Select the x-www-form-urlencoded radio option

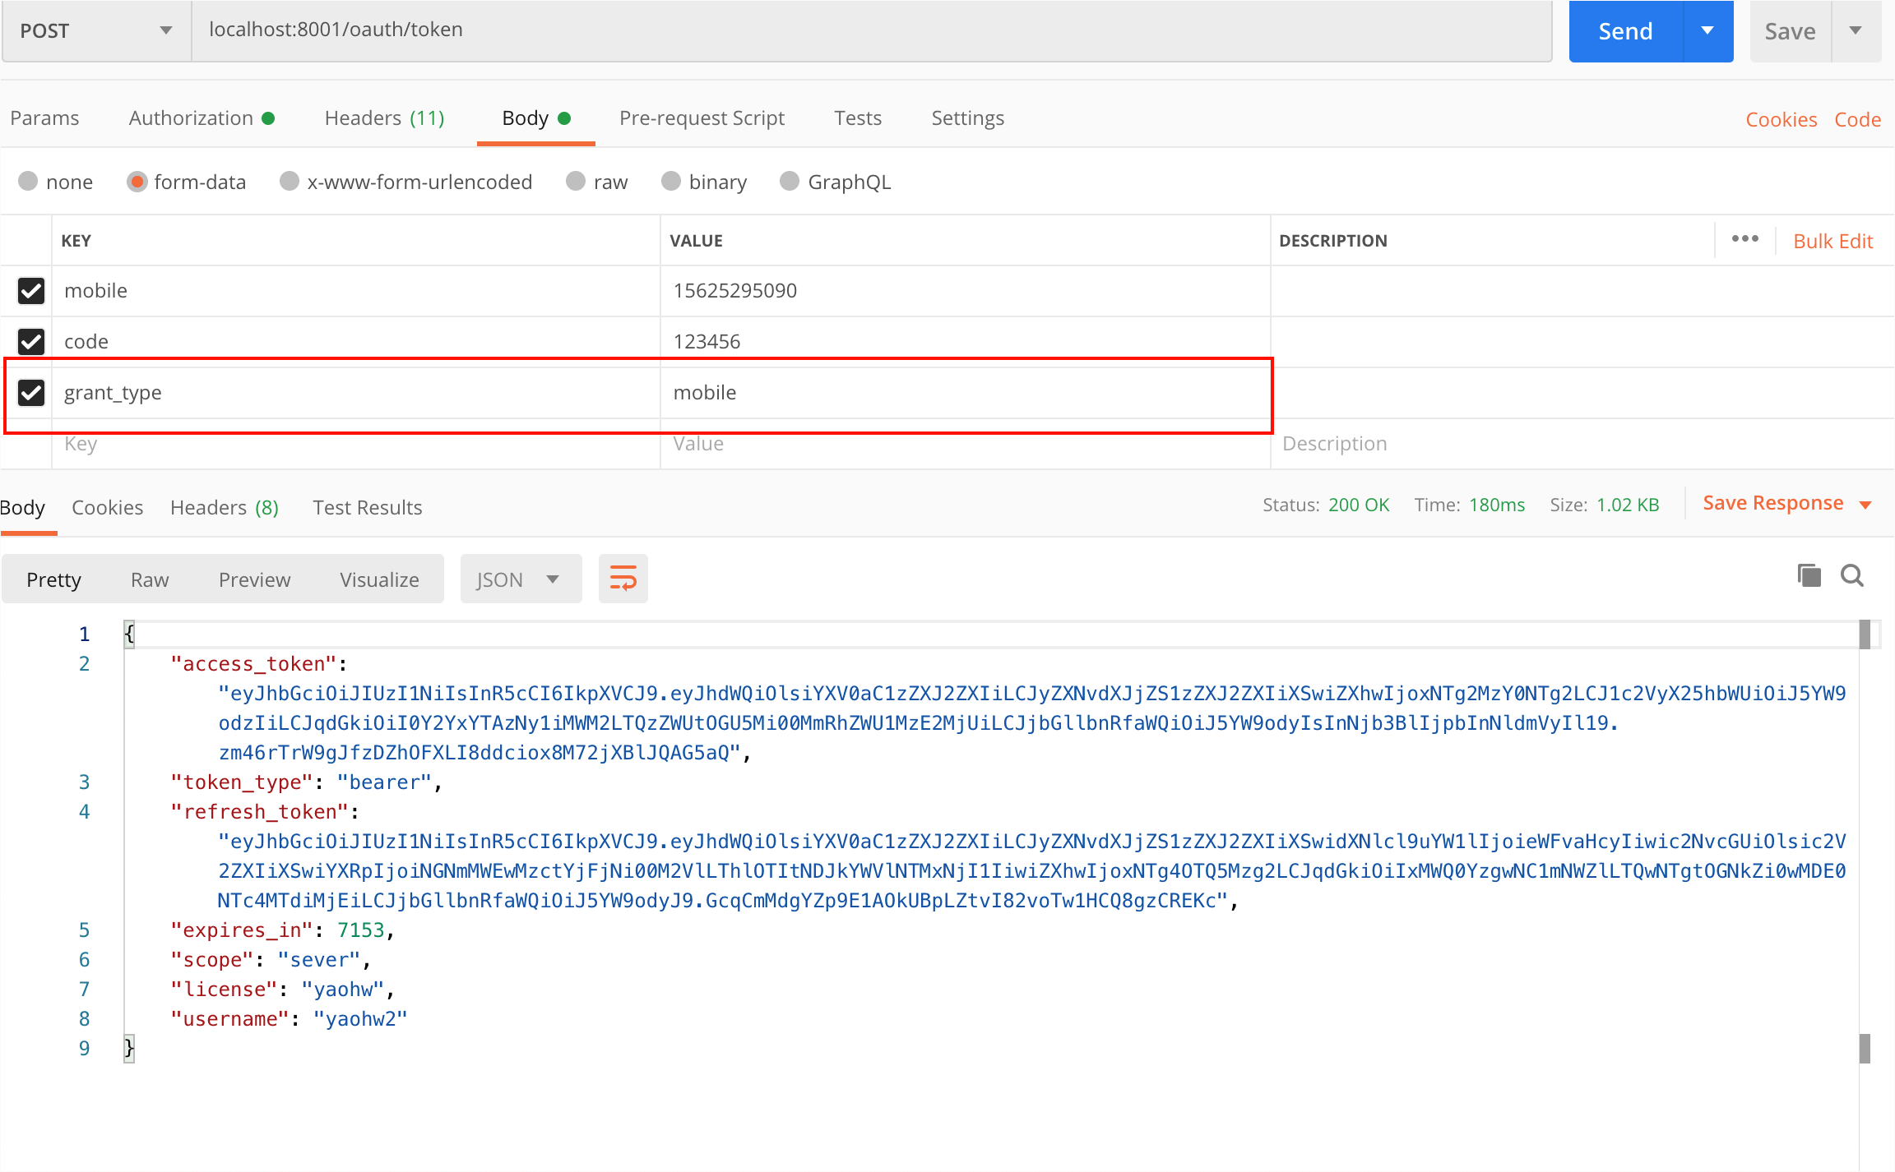pos(290,182)
